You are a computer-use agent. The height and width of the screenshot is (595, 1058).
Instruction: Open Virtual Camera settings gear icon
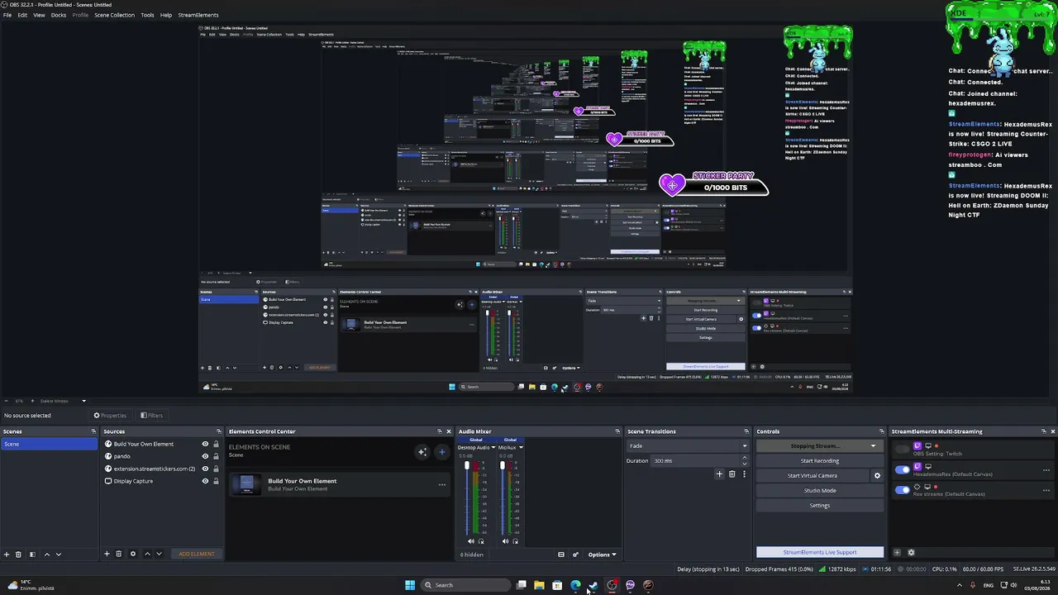click(877, 475)
